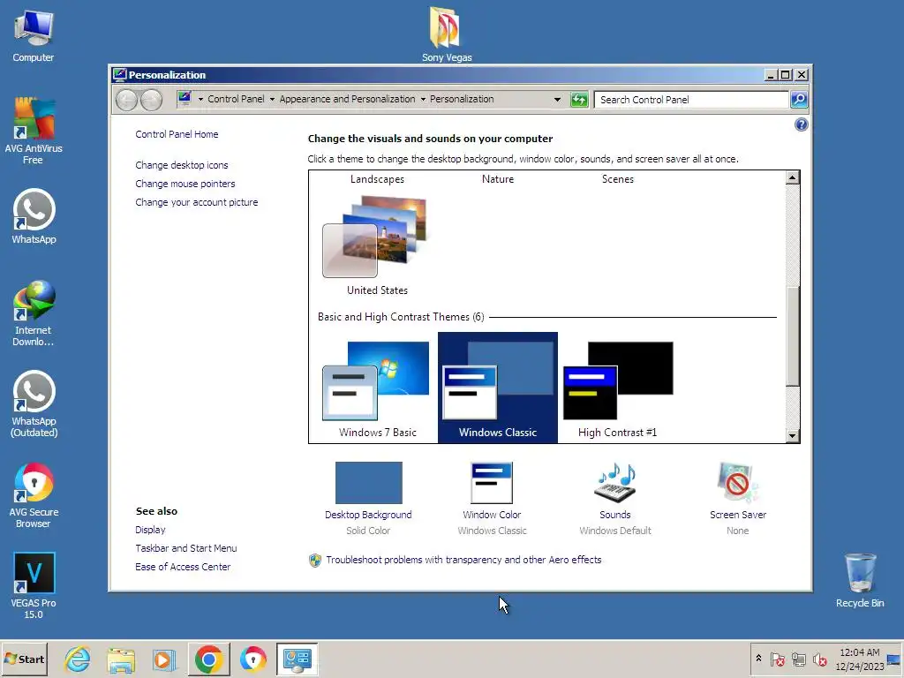
Task: Open the Display link under See also
Action: (150, 530)
